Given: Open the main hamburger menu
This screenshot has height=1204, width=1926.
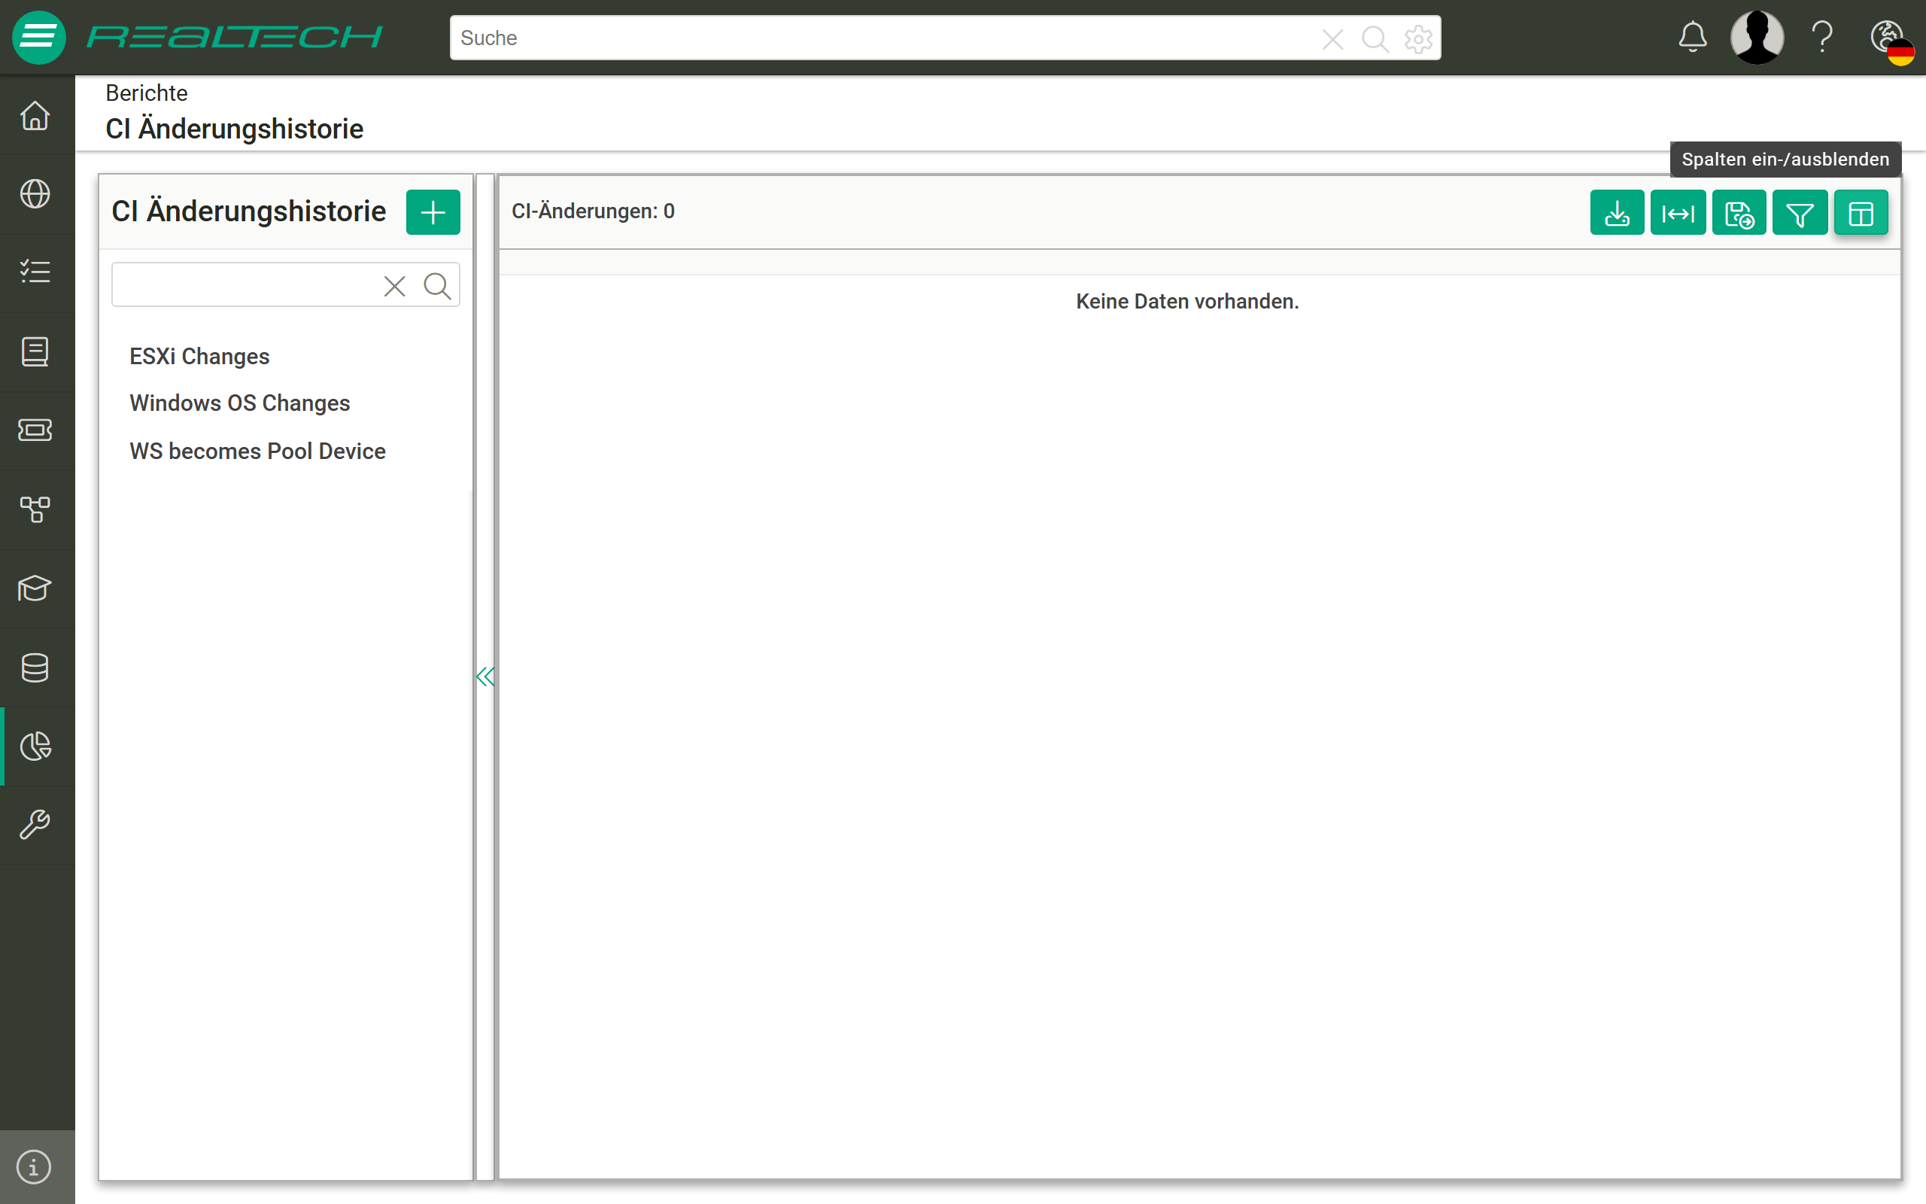Looking at the screenshot, I should [x=38, y=38].
